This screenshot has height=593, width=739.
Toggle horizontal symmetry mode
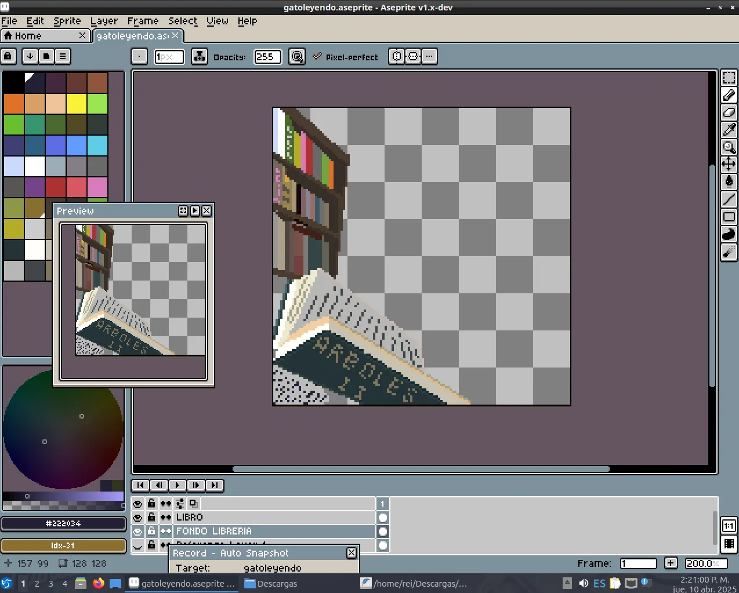pyautogui.click(x=397, y=56)
